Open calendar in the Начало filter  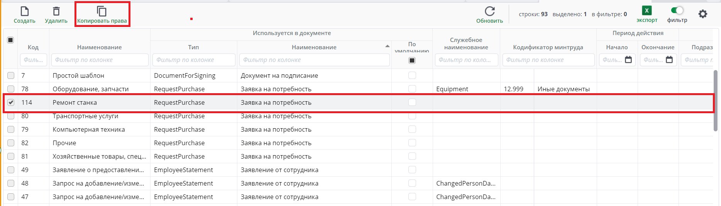(628, 60)
